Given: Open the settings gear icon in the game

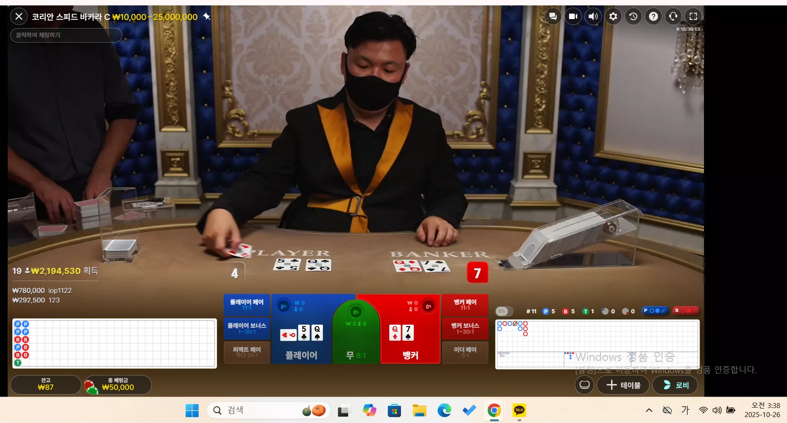Looking at the screenshot, I should tap(613, 16).
